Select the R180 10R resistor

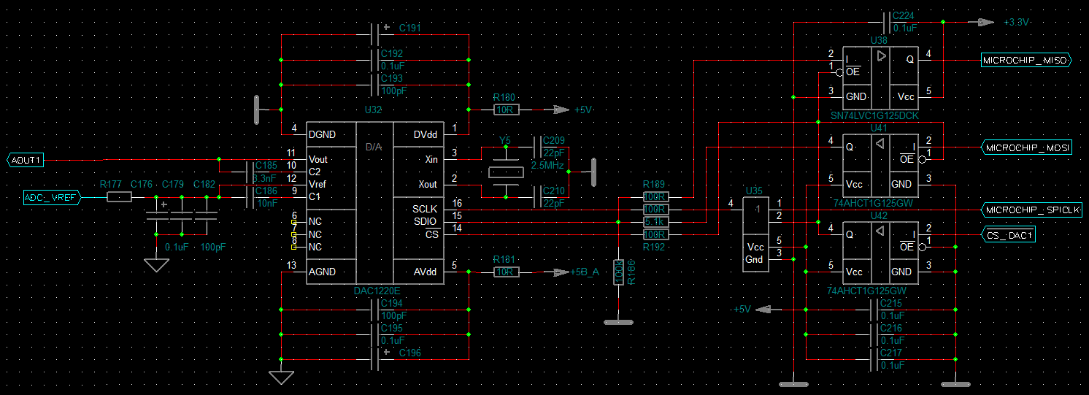(x=505, y=110)
